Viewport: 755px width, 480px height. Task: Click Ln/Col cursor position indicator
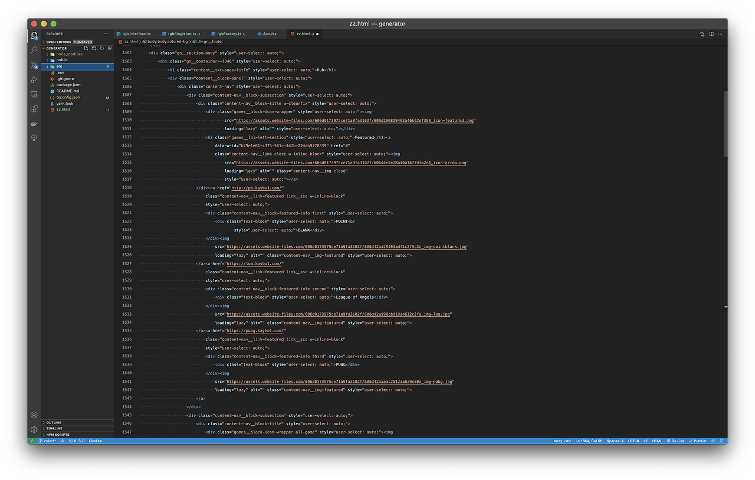589,441
